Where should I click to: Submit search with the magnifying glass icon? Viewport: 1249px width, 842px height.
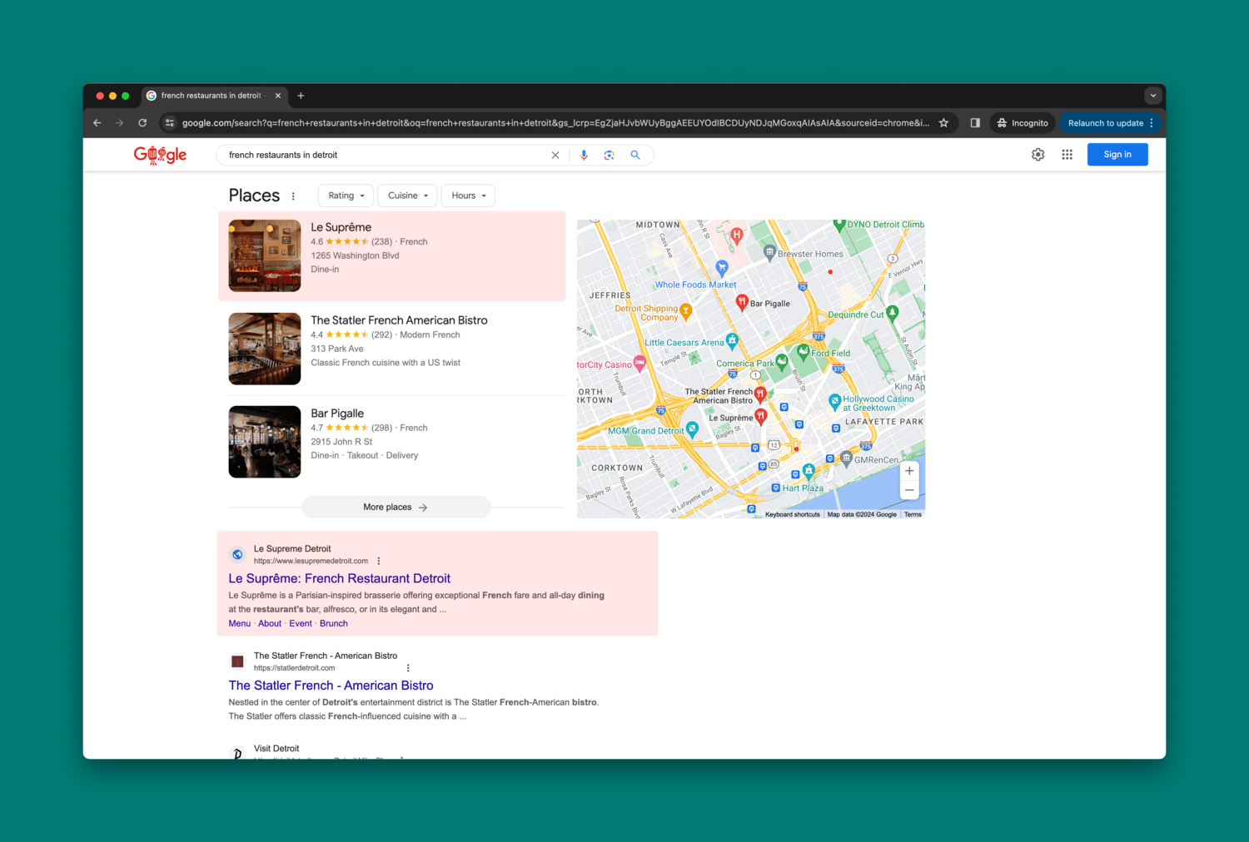click(635, 155)
